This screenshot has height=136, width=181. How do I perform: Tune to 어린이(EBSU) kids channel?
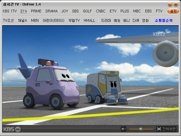tap(54, 20)
